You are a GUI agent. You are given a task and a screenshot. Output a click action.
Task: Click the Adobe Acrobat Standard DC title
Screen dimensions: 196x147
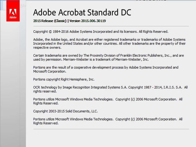pyautogui.click(x=82, y=12)
